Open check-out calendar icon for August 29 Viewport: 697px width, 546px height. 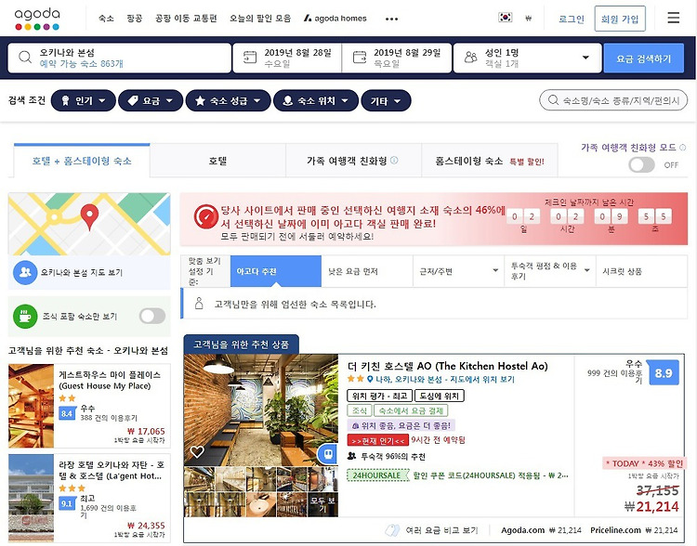coord(359,57)
